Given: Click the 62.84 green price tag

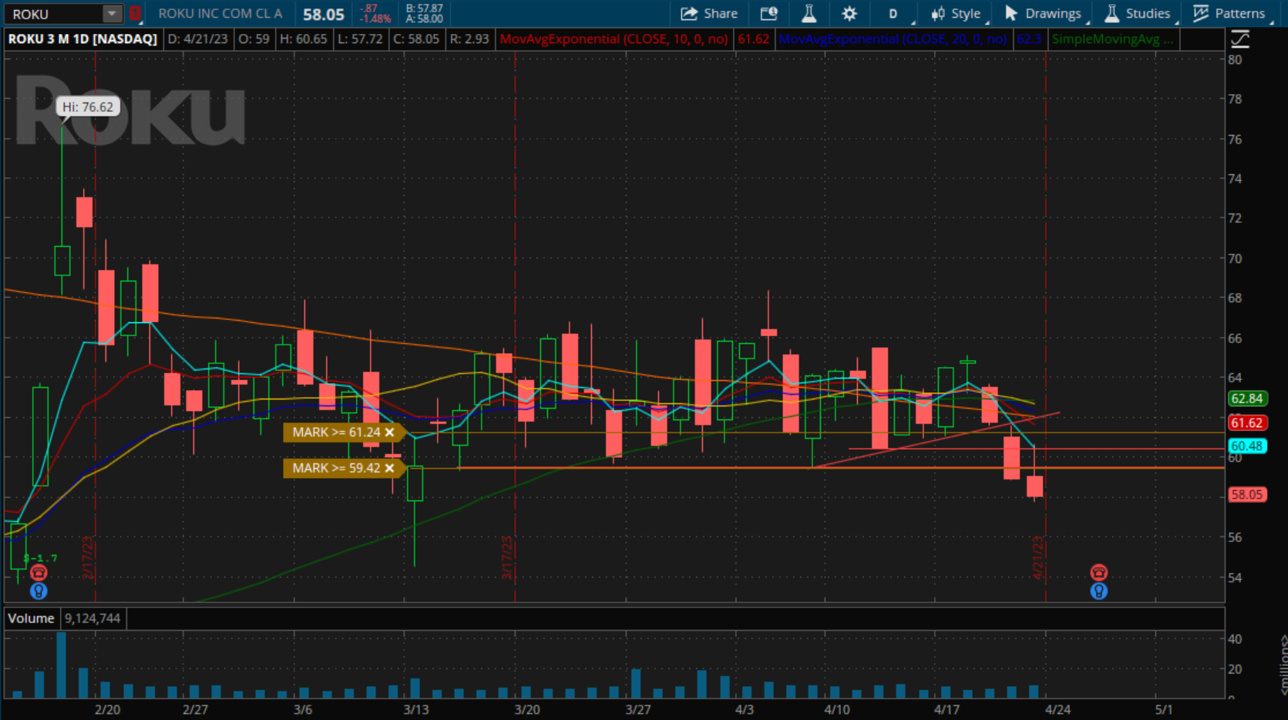Looking at the screenshot, I should (1246, 399).
